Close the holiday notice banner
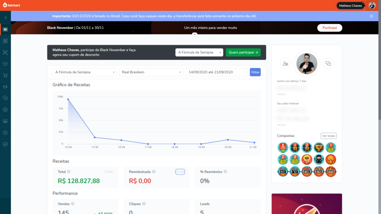The height and width of the screenshot is (214, 381). [372, 16]
